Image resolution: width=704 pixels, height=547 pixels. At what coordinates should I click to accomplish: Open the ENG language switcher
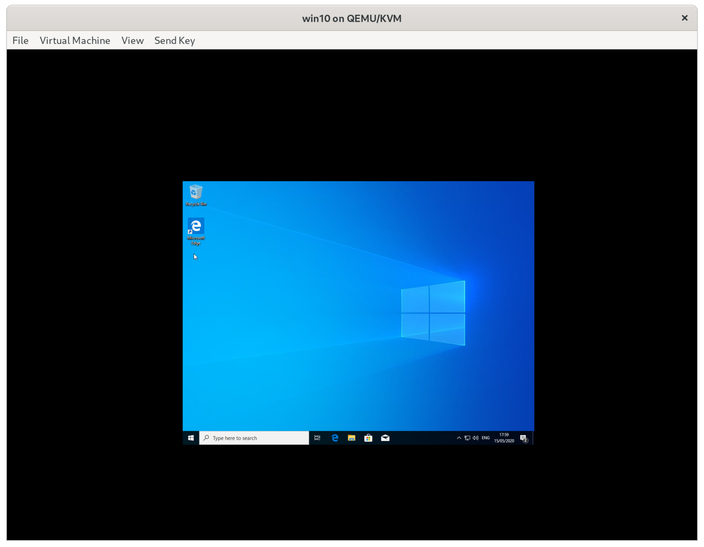point(485,438)
